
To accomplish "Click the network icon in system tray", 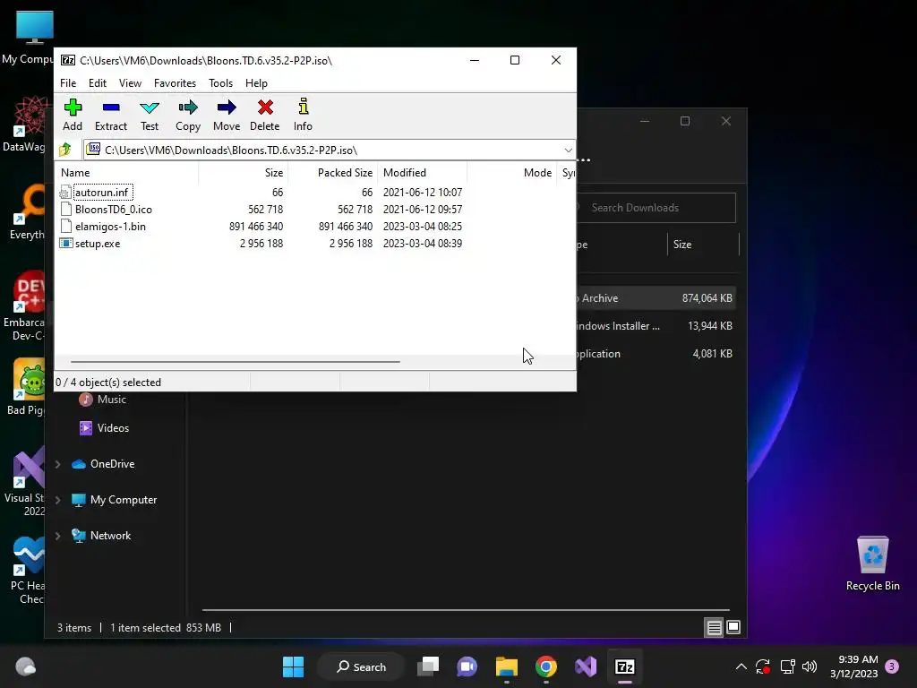I will [787, 666].
